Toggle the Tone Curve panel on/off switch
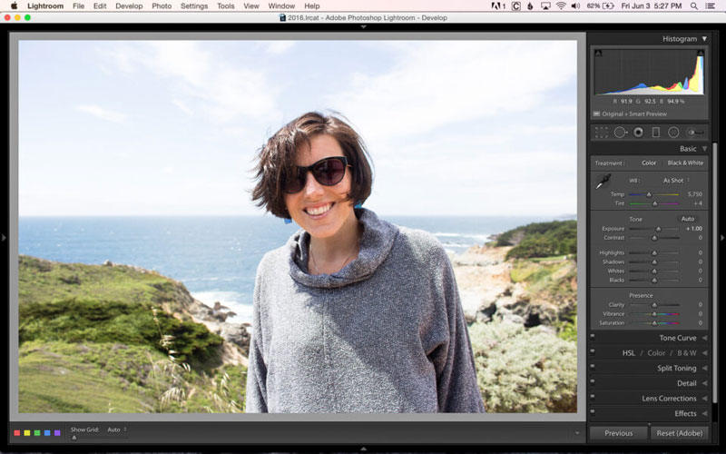This screenshot has width=726, height=454. [593, 338]
